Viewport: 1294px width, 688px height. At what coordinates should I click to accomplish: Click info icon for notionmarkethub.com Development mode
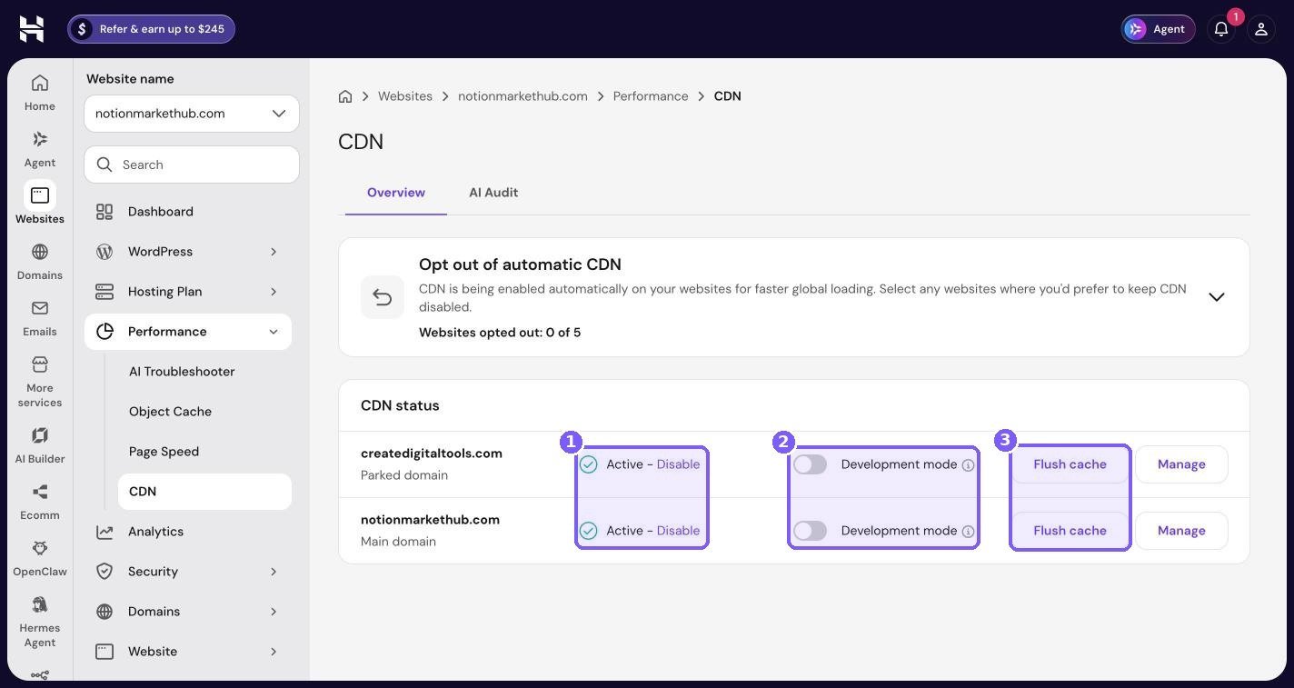tap(968, 532)
